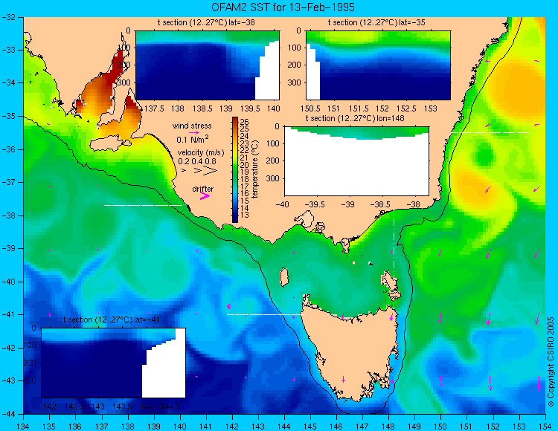Click the white dashed section line near -35.5 latitude

coord(490,132)
